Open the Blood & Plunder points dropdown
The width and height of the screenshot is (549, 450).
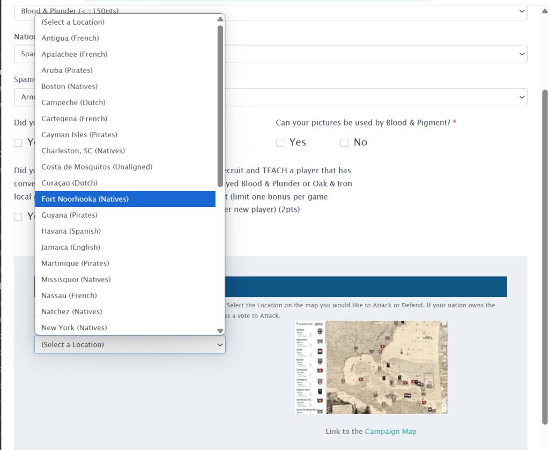[522, 11]
